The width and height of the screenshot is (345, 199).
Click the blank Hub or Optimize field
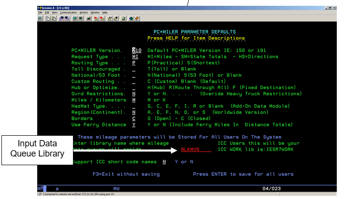point(133,87)
